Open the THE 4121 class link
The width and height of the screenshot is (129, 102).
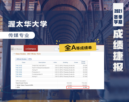19,76
